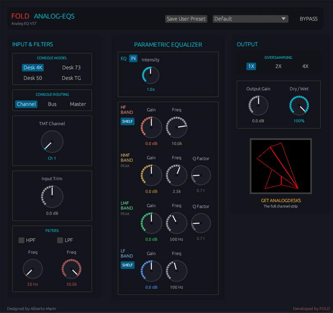Choose Master console routing
Viewport: 333px width, 313px height.
[x=78, y=104]
